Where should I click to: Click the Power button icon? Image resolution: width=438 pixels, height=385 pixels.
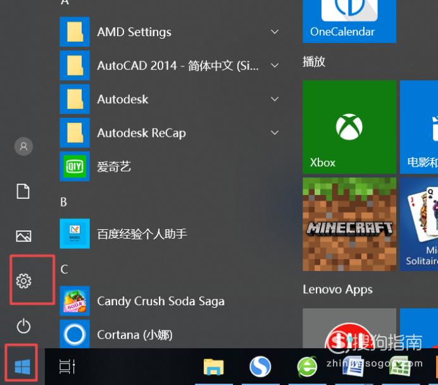click(23, 325)
